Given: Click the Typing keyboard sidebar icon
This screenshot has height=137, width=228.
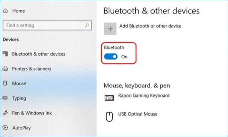Looking at the screenshot, I should 5,99.
